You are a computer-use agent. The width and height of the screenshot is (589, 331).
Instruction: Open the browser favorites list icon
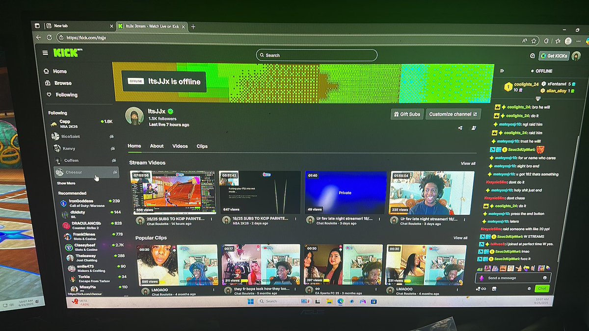click(558, 41)
